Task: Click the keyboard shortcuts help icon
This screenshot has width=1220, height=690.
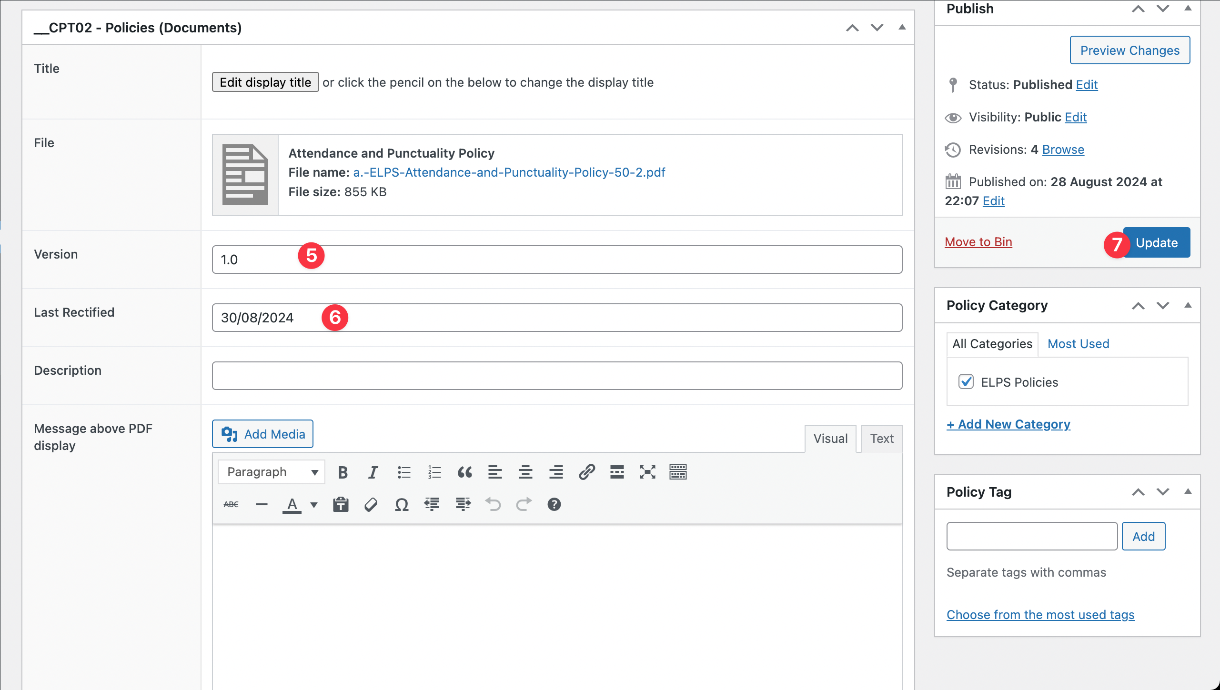Action: (x=554, y=504)
